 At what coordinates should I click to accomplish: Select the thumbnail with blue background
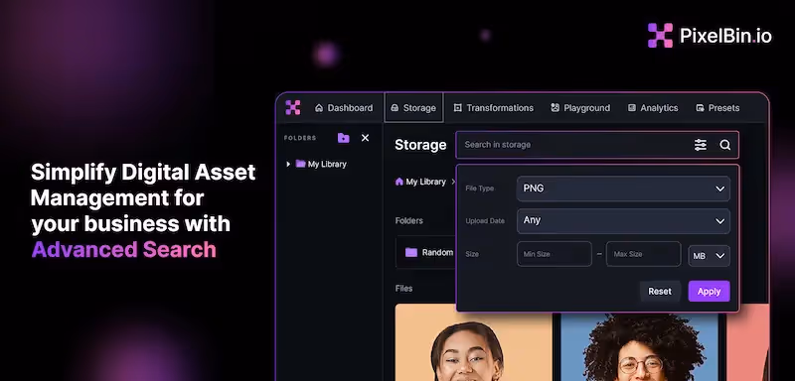tap(639, 346)
